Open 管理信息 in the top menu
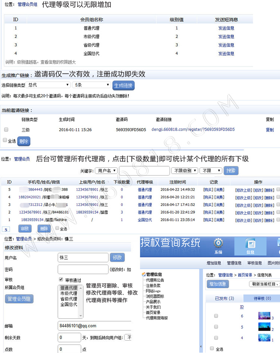The height and width of the screenshot is (353, 280). (234, 263)
